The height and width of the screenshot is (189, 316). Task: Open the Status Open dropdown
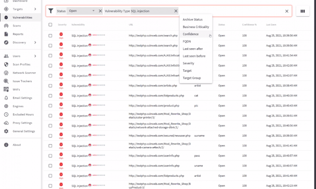(82, 11)
